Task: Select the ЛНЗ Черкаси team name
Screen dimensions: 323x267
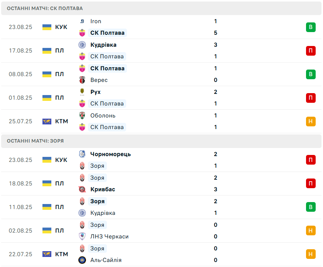Action: click(109, 236)
